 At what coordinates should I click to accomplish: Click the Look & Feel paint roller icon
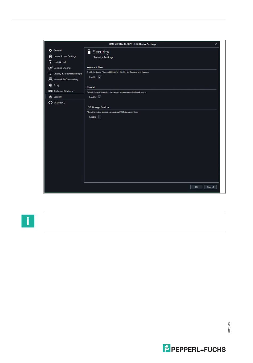pyautogui.click(x=50, y=62)
